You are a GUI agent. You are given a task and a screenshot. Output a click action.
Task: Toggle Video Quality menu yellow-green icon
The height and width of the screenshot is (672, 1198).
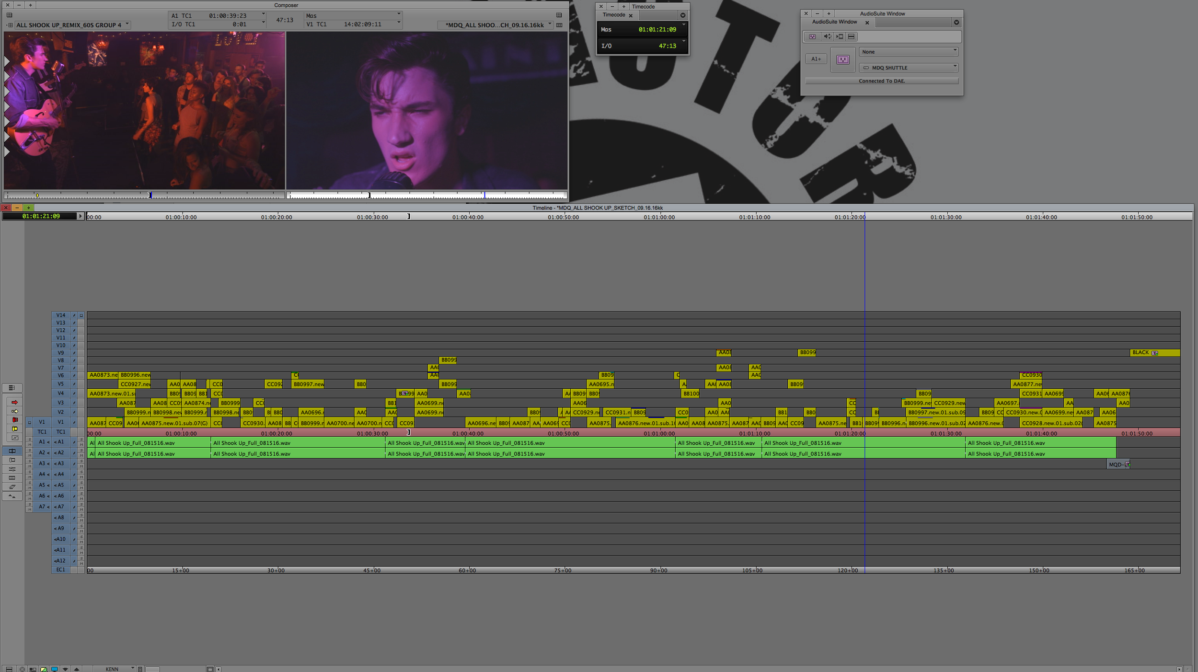[x=44, y=669]
